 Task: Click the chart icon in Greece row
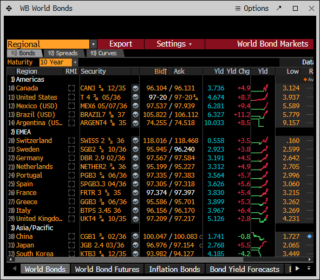[135, 202]
